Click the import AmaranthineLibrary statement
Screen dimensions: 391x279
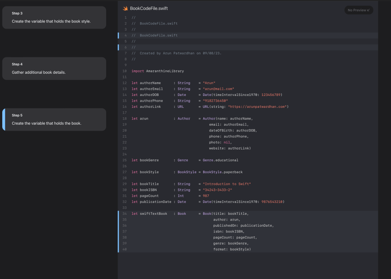158,71
